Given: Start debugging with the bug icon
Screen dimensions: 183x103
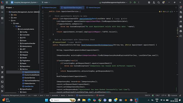Looking at the screenshot, I should pyautogui.click(x=135, y=2).
